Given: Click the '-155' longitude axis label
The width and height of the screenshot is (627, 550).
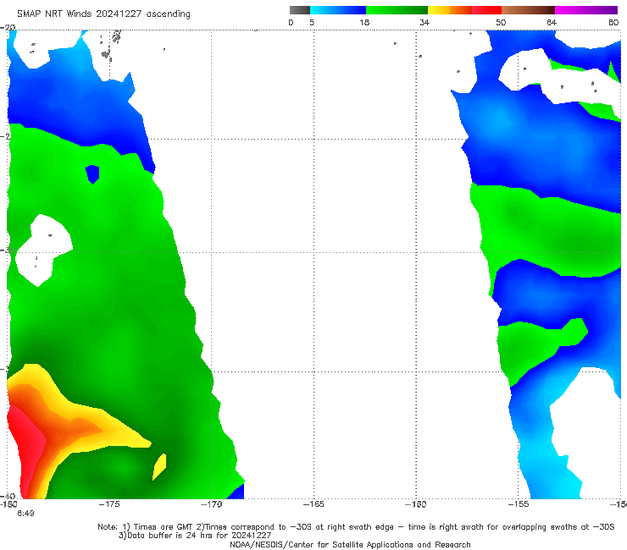Looking at the screenshot, I should [519, 504].
